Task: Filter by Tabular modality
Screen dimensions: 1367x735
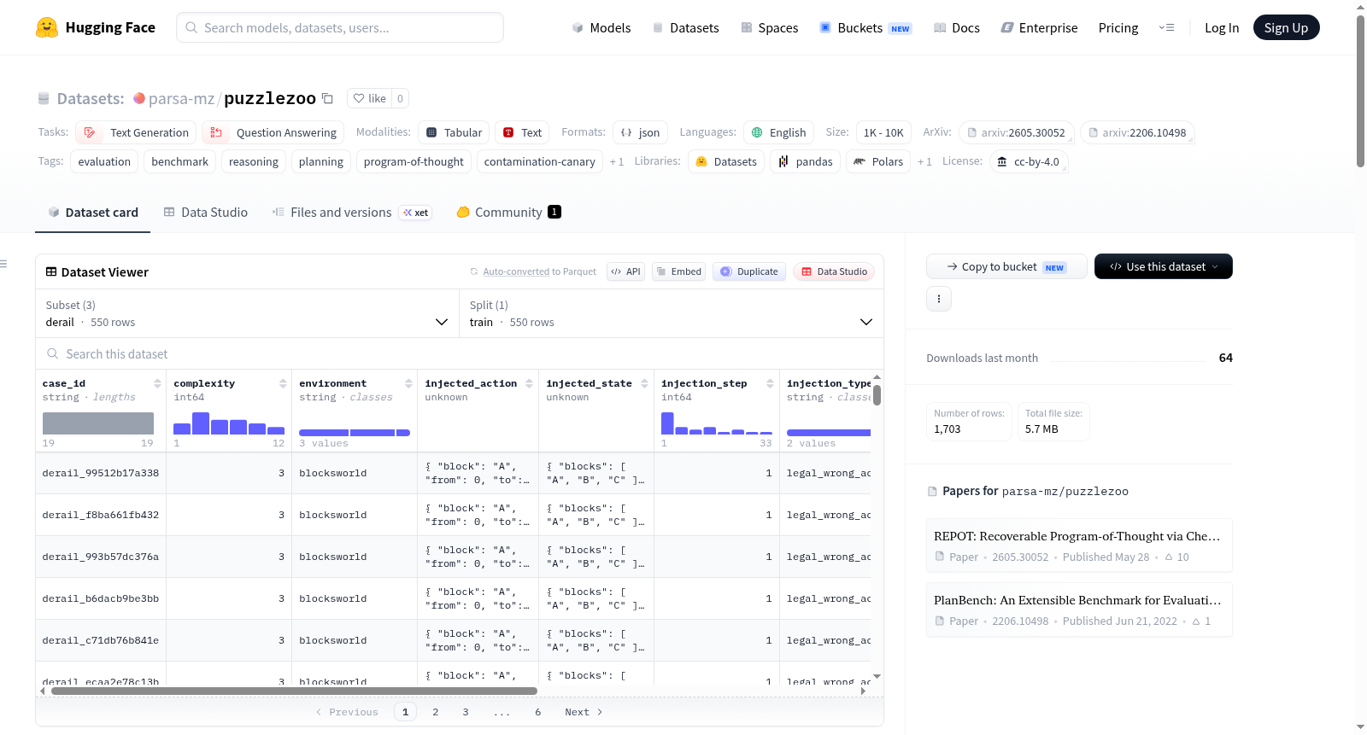Action: click(454, 132)
